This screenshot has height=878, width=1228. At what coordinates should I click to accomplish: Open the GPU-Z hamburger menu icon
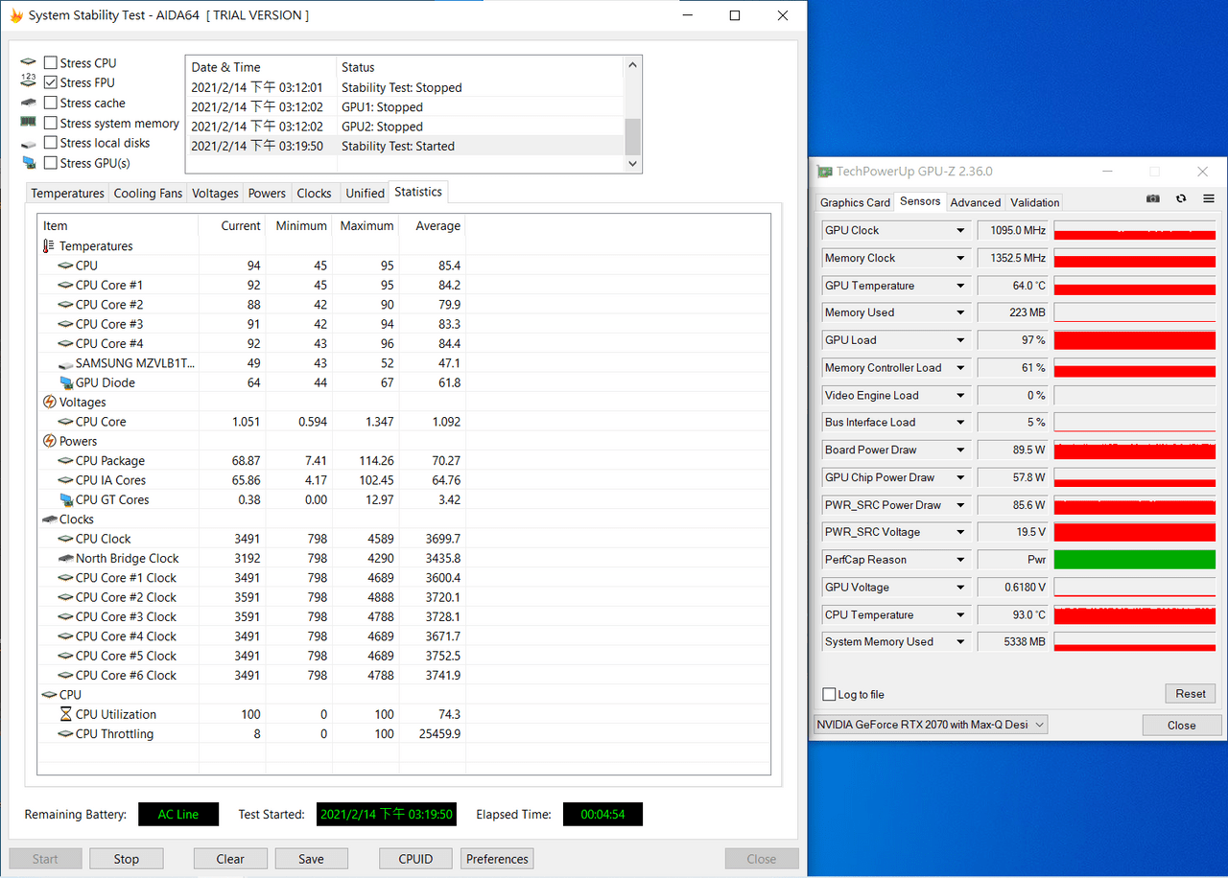(1209, 198)
